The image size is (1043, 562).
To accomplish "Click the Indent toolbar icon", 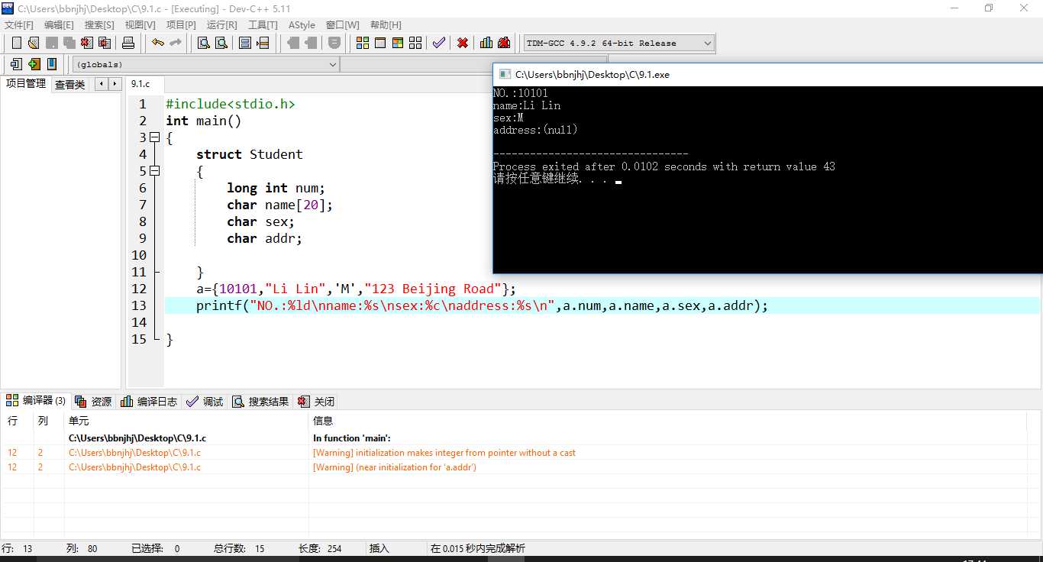I will point(292,43).
